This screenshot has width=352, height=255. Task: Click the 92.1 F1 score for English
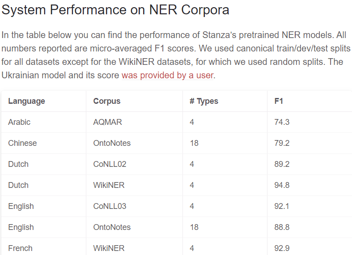pos(282,206)
